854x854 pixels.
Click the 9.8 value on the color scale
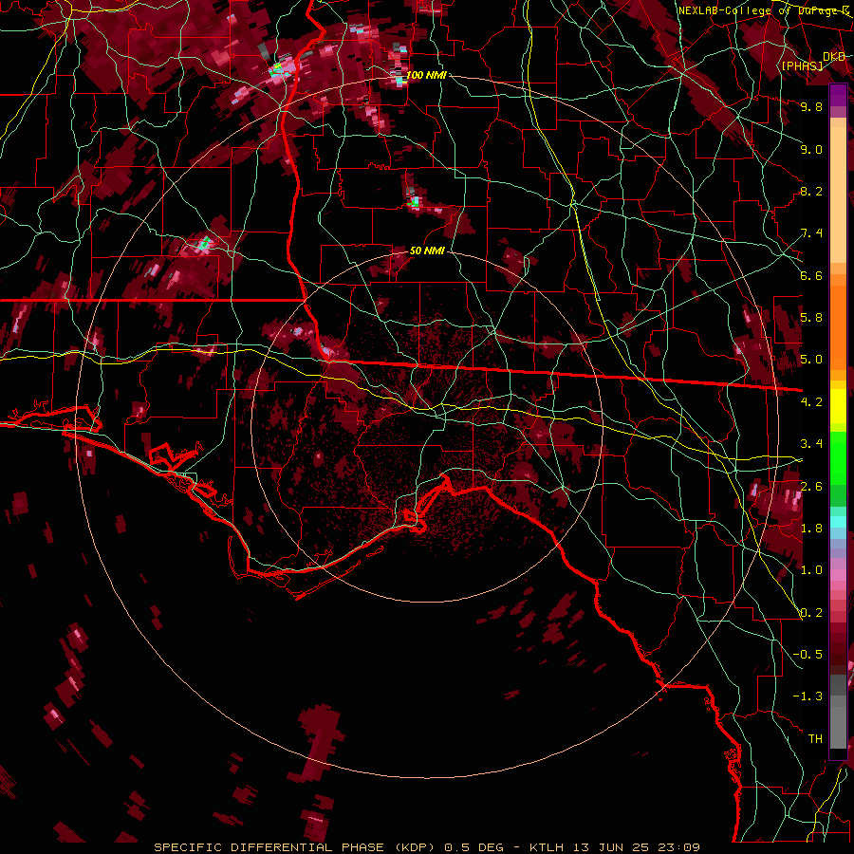click(811, 106)
